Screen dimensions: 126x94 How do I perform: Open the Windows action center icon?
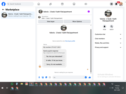click(123, 88)
